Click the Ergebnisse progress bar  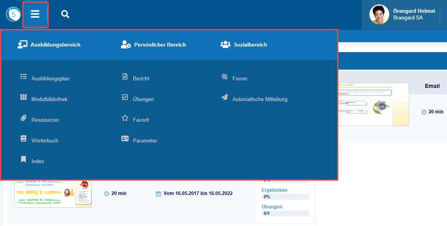click(285, 197)
